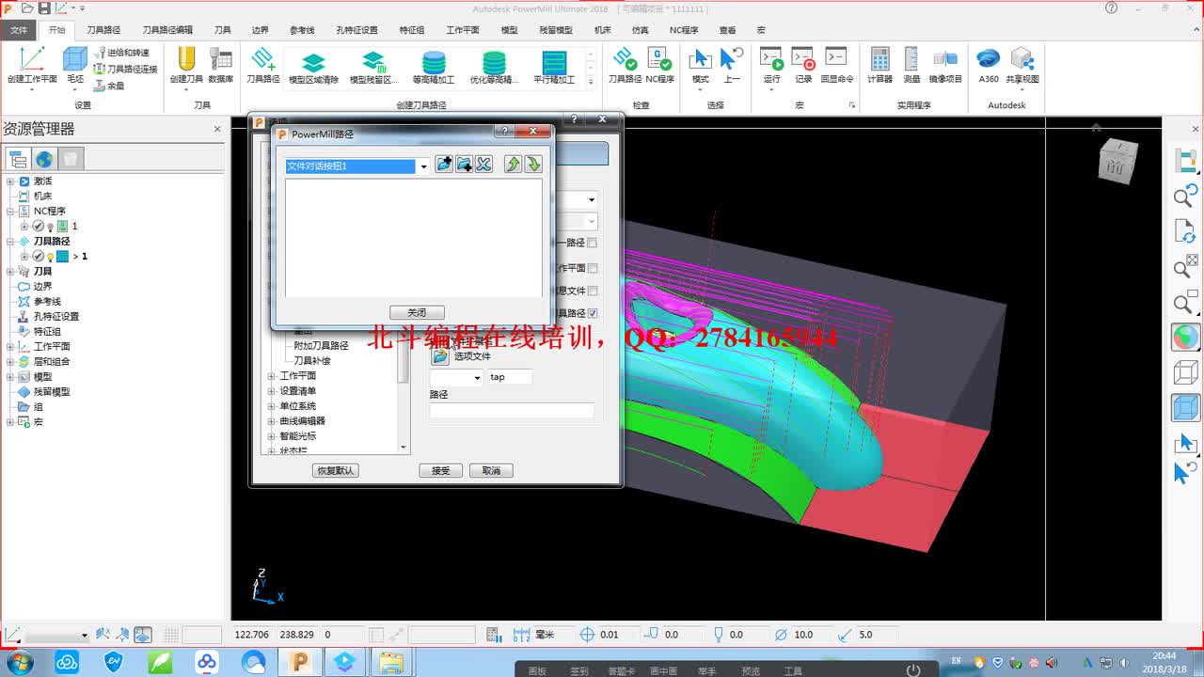Open 进给和转速 settings
Image resolution: width=1204 pixels, height=677 pixels.
click(x=121, y=53)
